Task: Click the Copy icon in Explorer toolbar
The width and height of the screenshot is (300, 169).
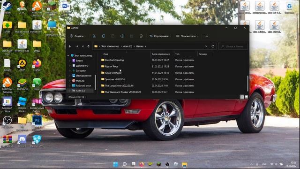Action: (x=104, y=36)
